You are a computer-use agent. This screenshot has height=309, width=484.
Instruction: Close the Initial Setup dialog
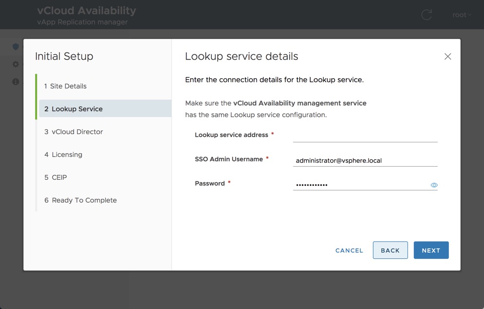pos(447,57)
